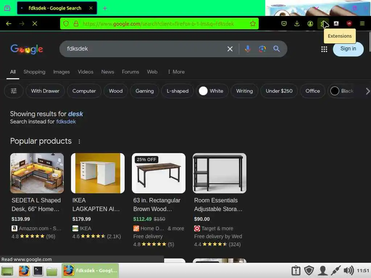
Task: Launch Firefox from the taskbar launcher
Action: point(24,271)
